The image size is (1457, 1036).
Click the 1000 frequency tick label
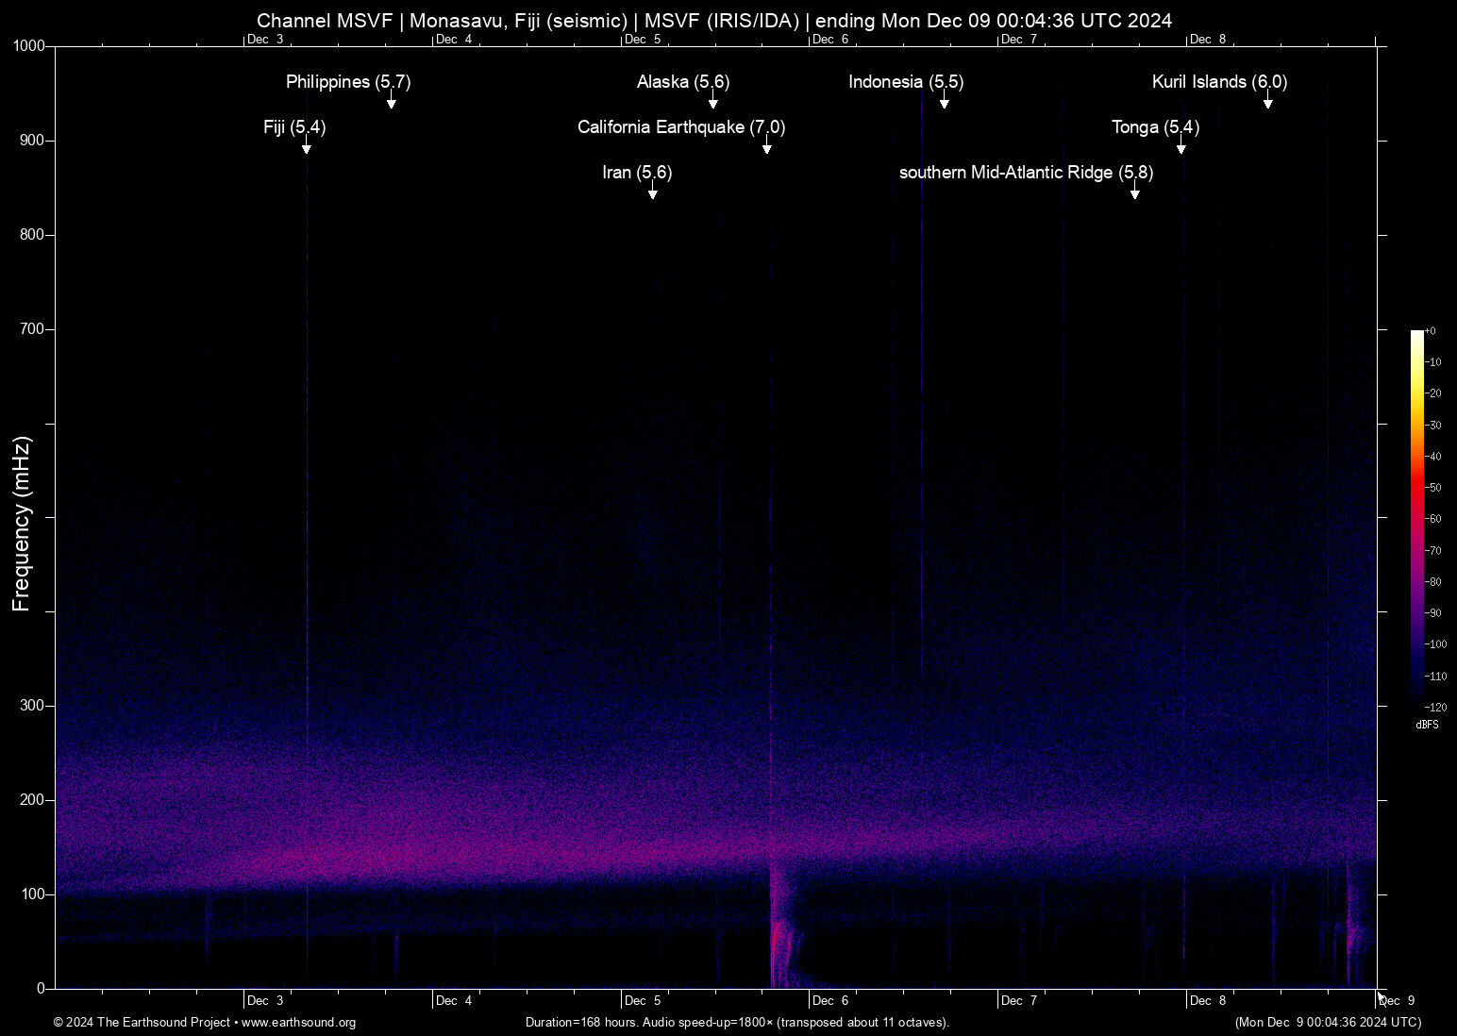tap(29, 45)
